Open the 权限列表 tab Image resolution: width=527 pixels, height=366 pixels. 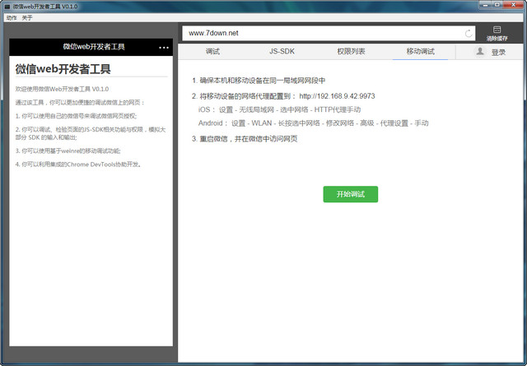(x=351, y=52)
